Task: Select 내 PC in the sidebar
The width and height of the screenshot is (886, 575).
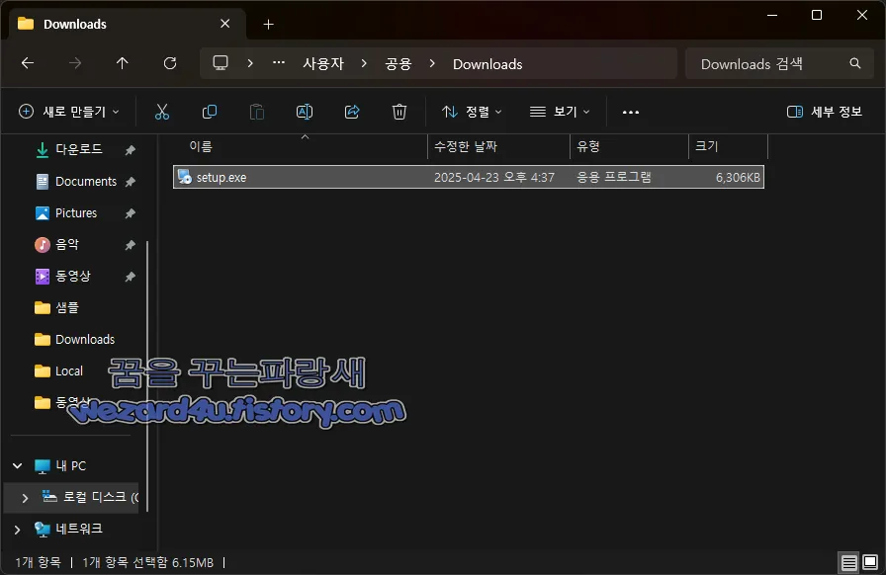Action: click(x=70, y=466)
